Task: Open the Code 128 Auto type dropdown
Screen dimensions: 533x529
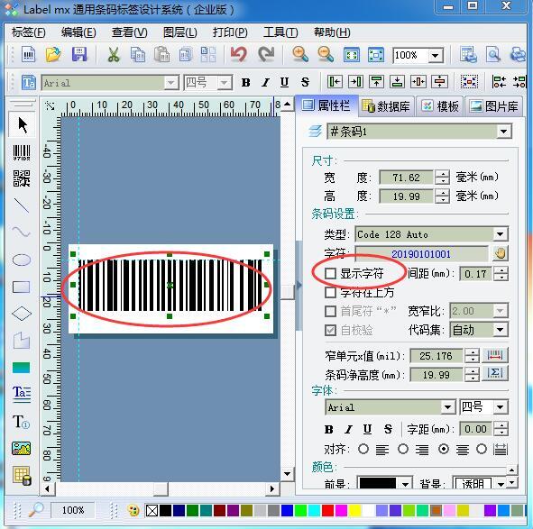Action: coord(500,234)
